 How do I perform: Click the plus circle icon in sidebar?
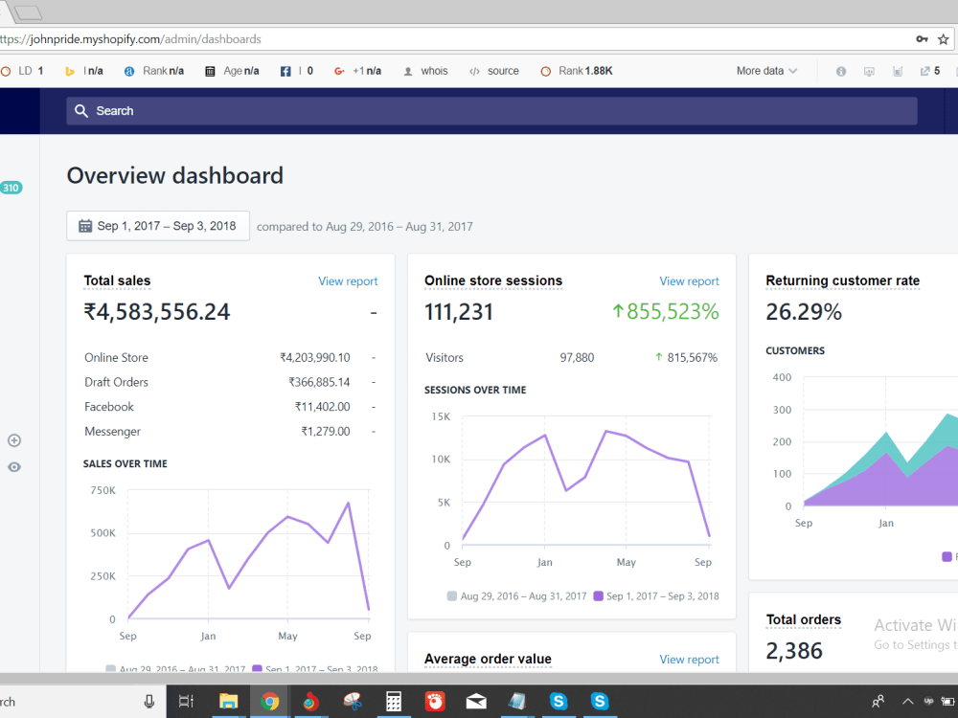pyautogui.click(x=14, y=440)
